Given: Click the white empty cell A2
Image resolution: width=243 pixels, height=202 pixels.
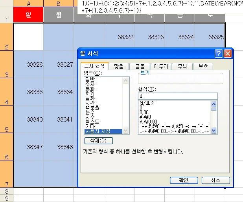Looking at the screenshot, I should click(x=28, y=37).
